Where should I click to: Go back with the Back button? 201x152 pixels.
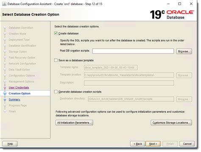138,144
